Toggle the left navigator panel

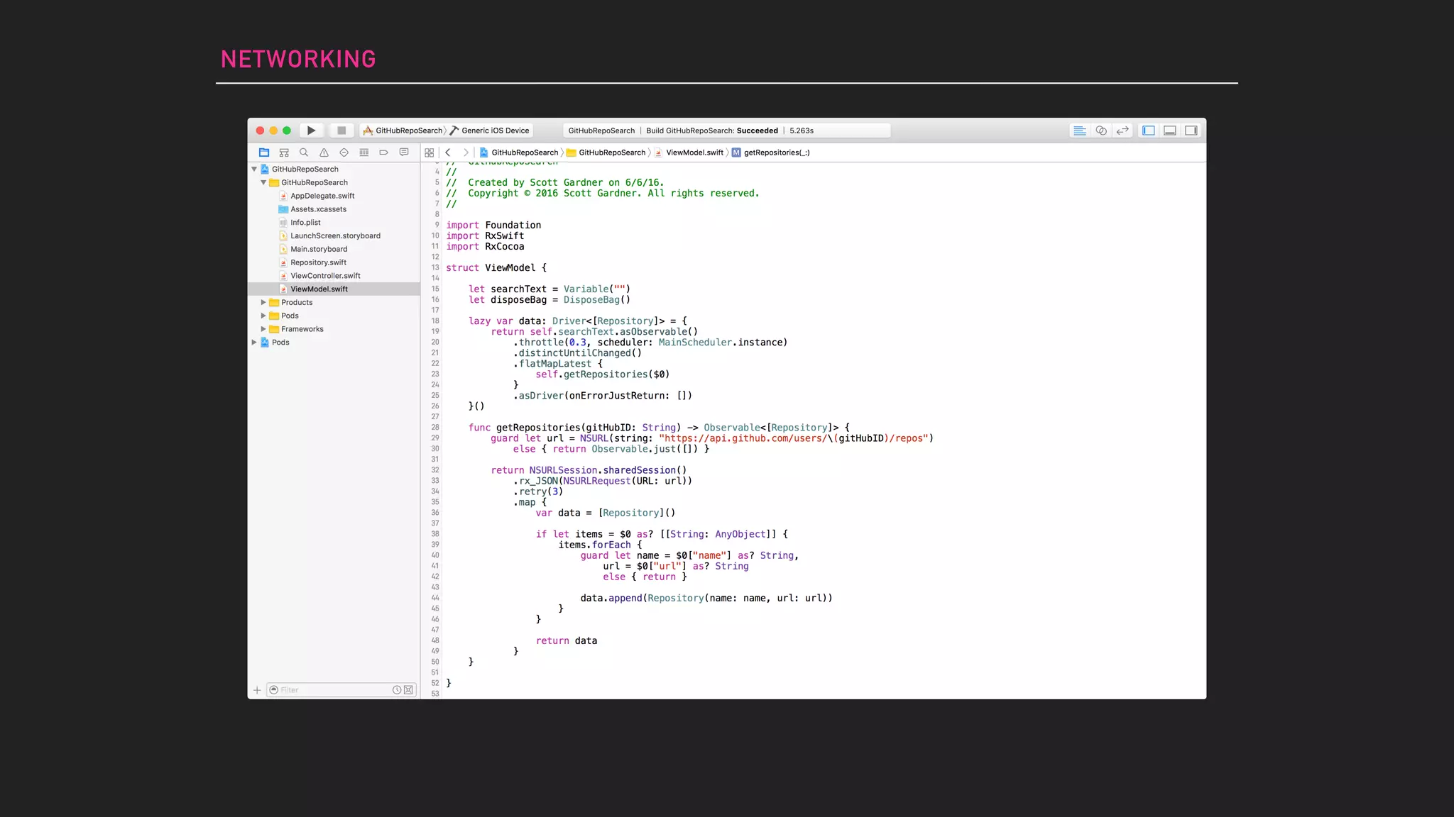(x=1149, y=130)
